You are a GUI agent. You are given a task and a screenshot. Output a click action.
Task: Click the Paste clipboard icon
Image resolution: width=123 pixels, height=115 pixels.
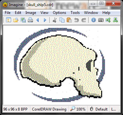[69, 20]
